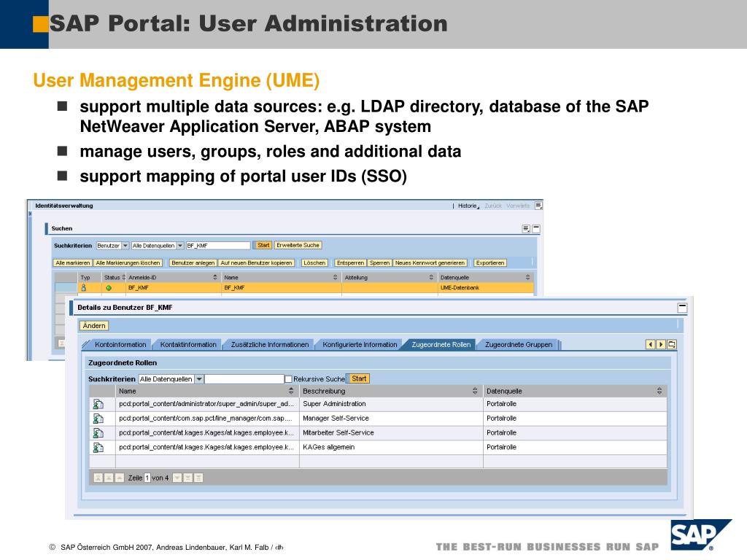This screenshot has width=747, height=560.
Task: Click the single row-up arrow in the roles pager
Action: (x=120, y=478)
